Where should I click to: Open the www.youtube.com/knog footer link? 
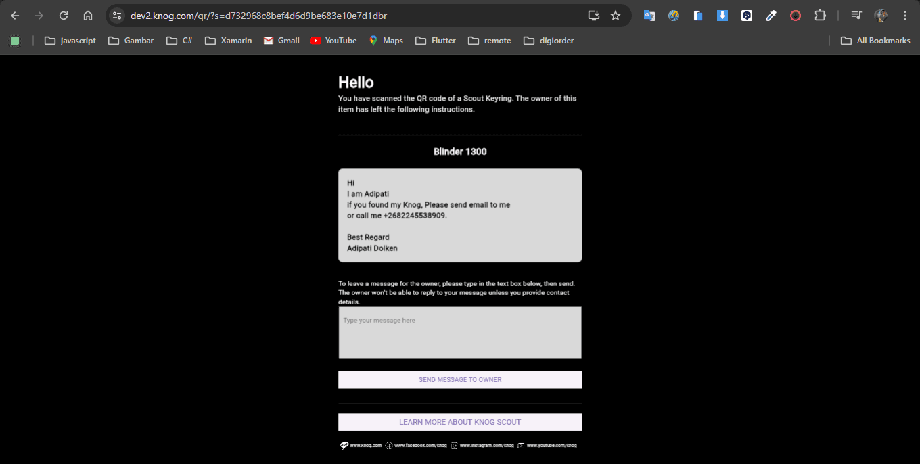pos(551,446)
